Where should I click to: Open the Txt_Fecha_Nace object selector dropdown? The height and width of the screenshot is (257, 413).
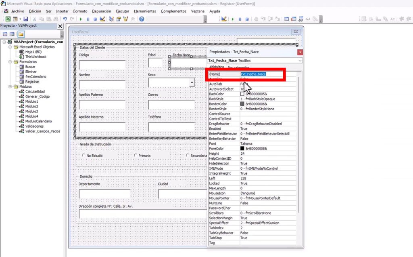click(300, 61)
